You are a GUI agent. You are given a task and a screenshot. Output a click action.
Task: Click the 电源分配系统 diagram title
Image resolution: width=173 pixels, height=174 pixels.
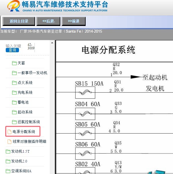click(108, 50)
